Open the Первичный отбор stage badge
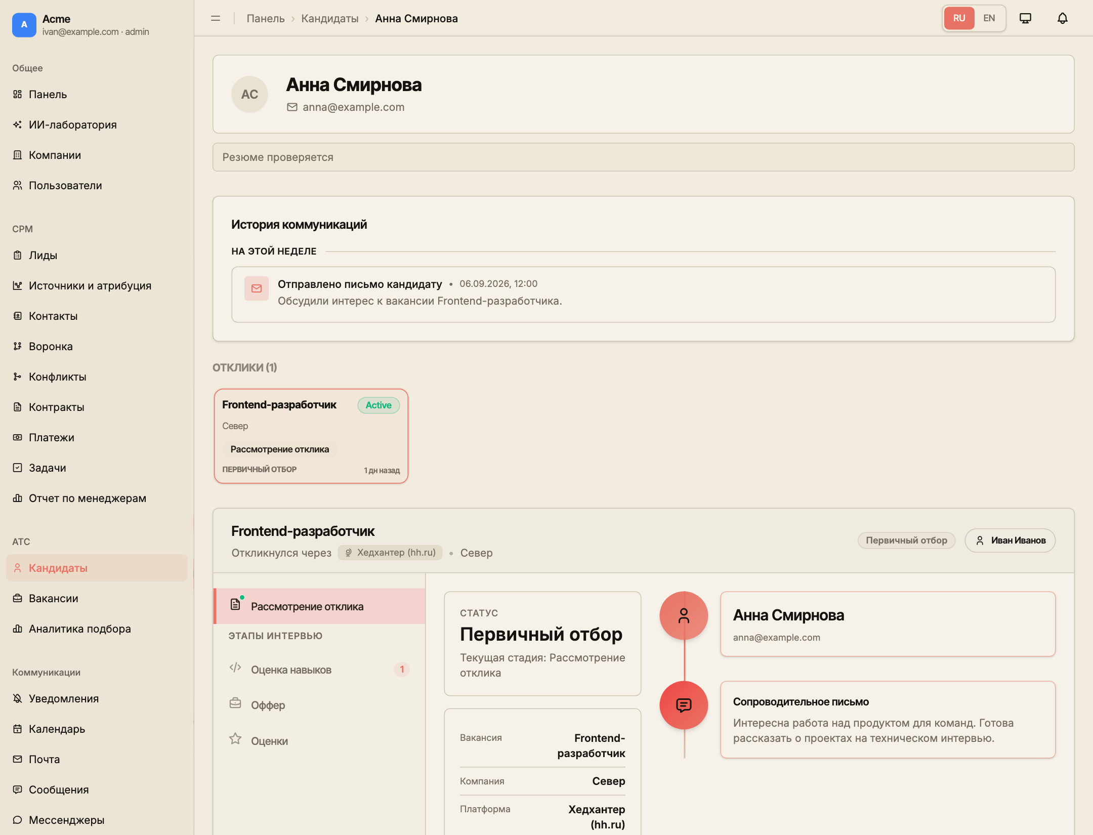 [906, 540]
